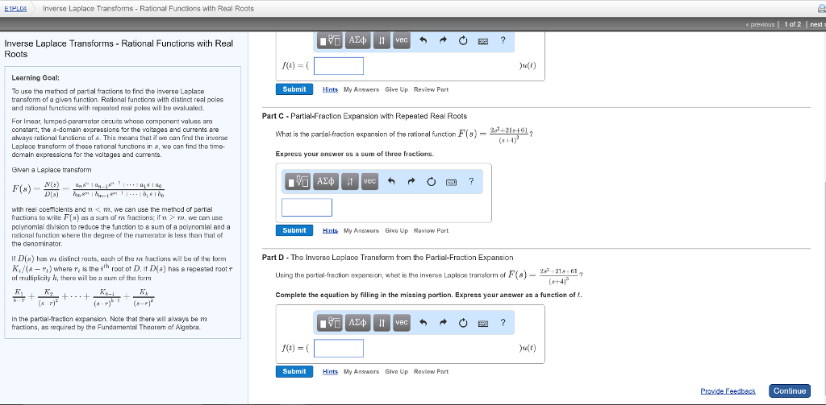The height and width of the screenshot is (405, 826).
Task: Reset Part D answer entry
Action: click(463, 323)
